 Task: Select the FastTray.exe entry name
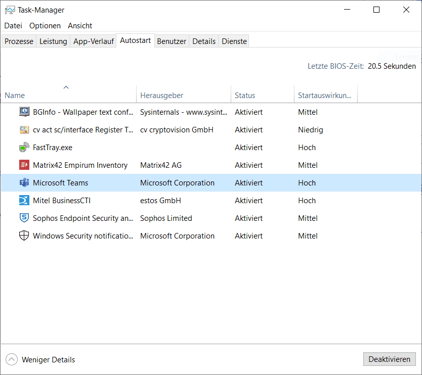[53, 148]
